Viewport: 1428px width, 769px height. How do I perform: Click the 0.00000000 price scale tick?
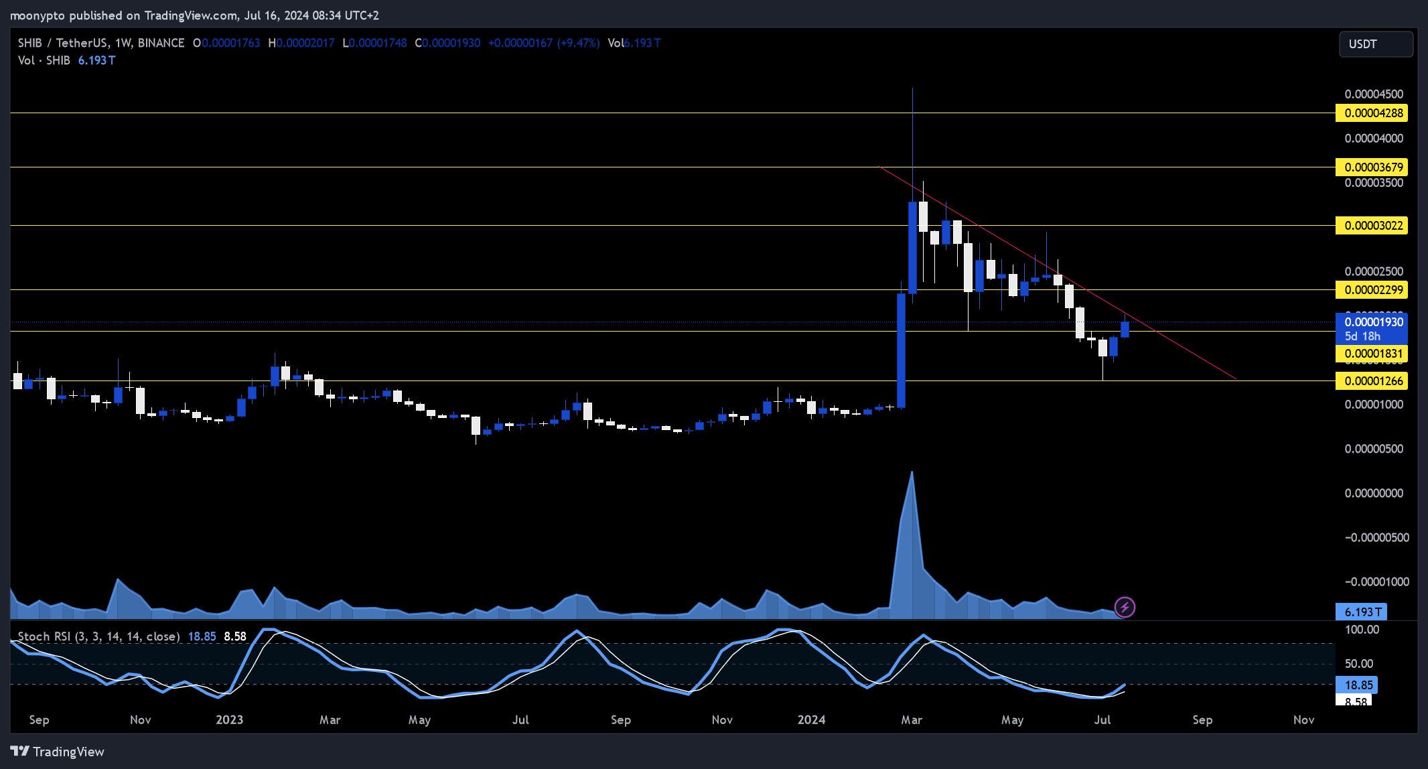[1374, 494]
